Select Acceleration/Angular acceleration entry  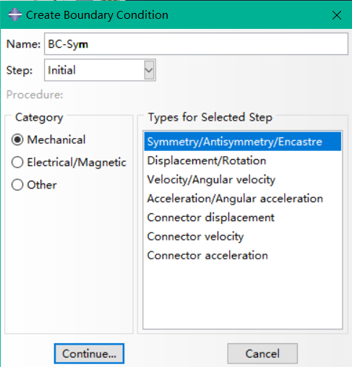click(243, 199)
